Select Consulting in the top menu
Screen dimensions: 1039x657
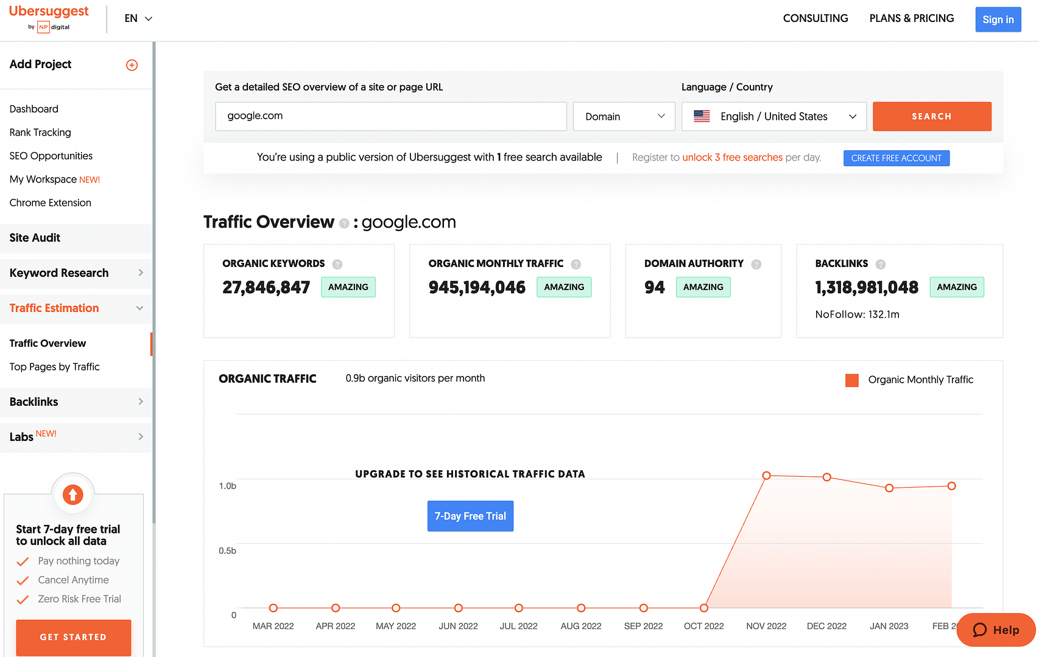coord(815,18)
